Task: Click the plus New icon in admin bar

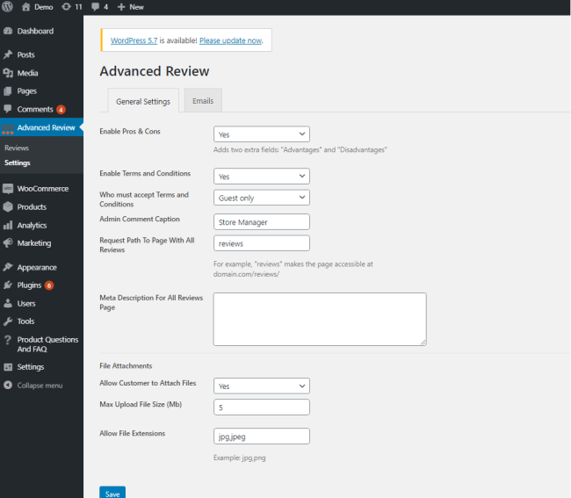Action: (x=121, y=7)
